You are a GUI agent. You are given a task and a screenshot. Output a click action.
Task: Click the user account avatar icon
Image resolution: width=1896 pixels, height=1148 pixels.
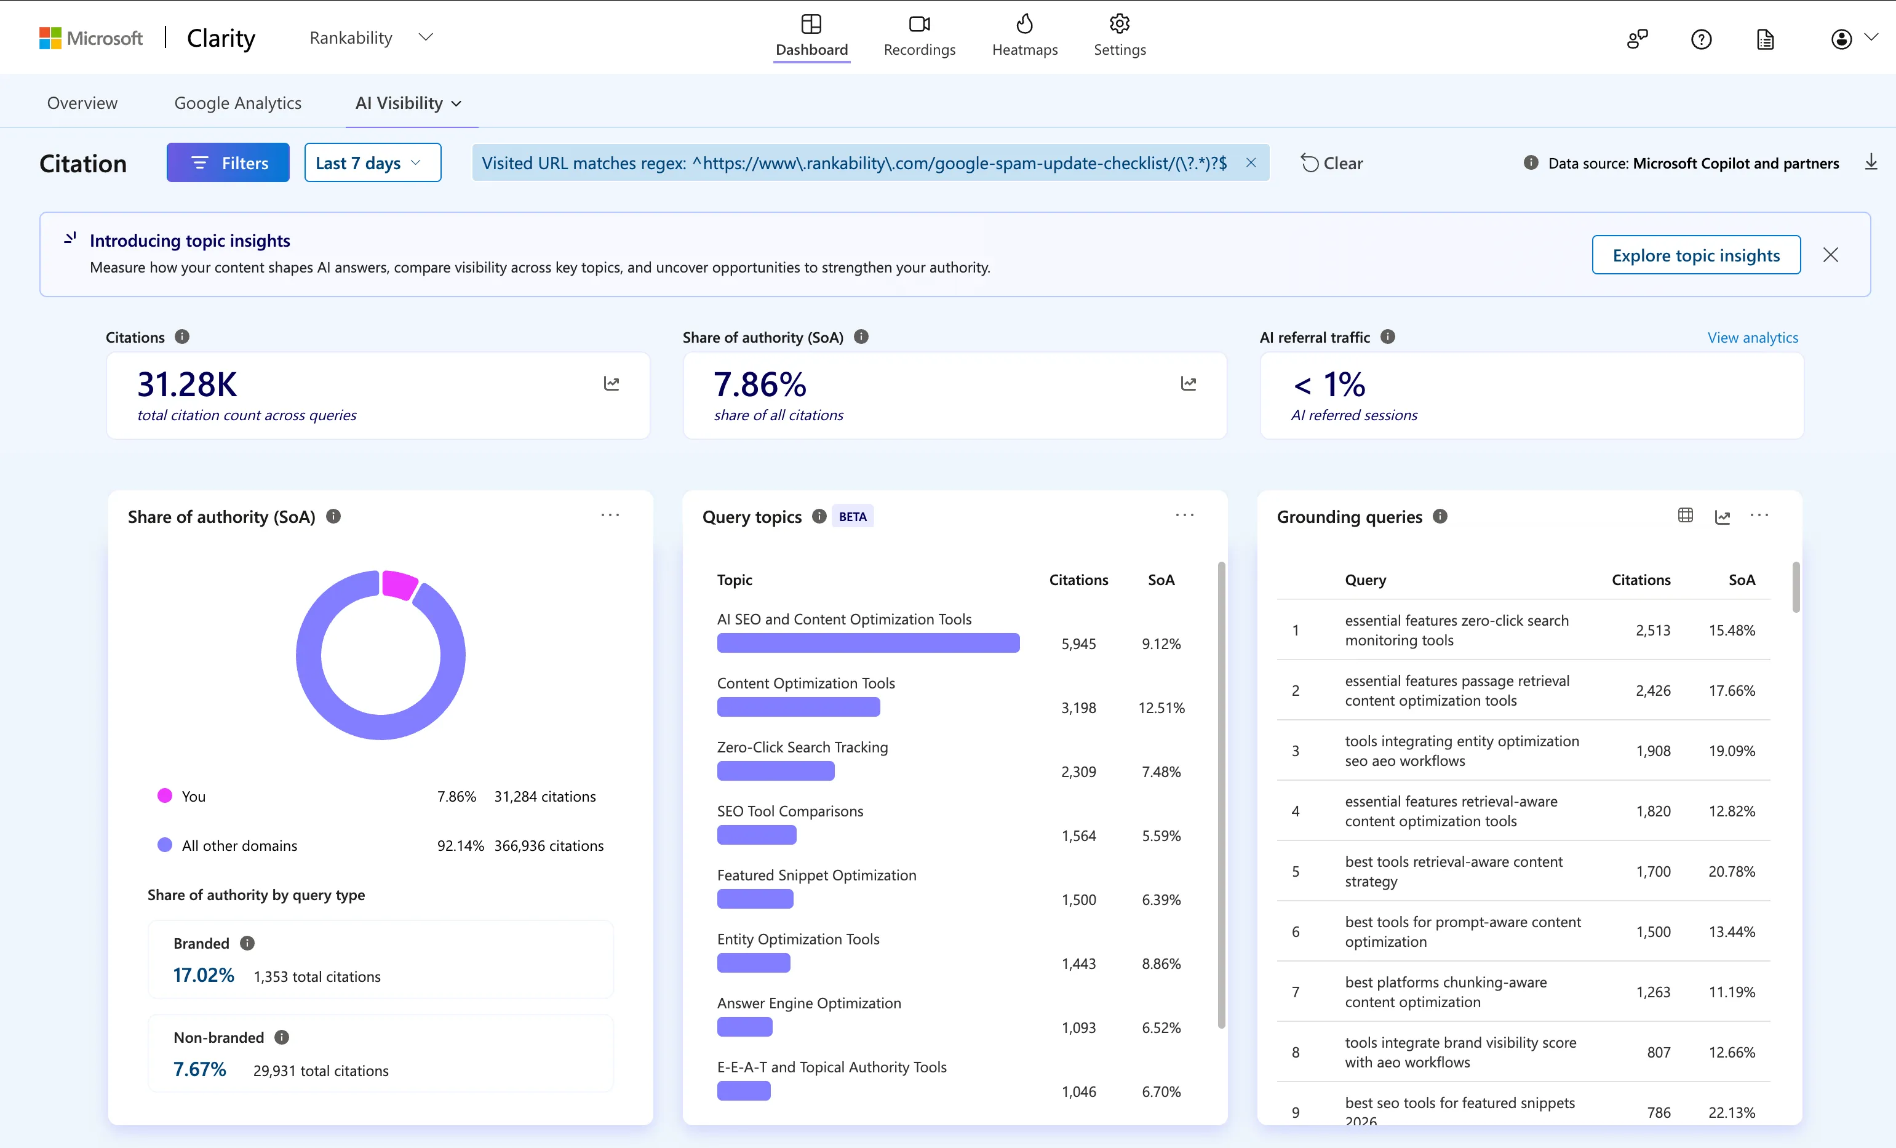(1841, 39)
